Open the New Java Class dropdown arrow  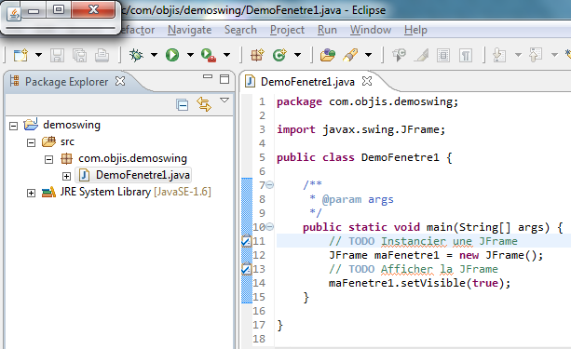click(297, 55)
